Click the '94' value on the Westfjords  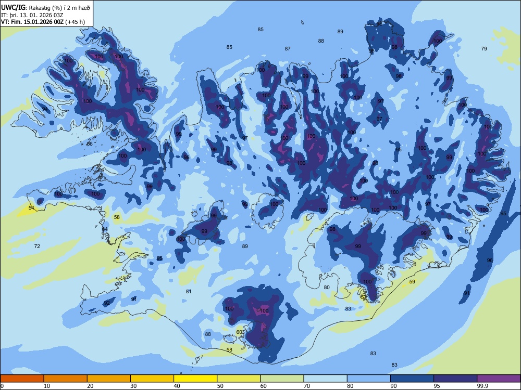(x=45, y=109)
